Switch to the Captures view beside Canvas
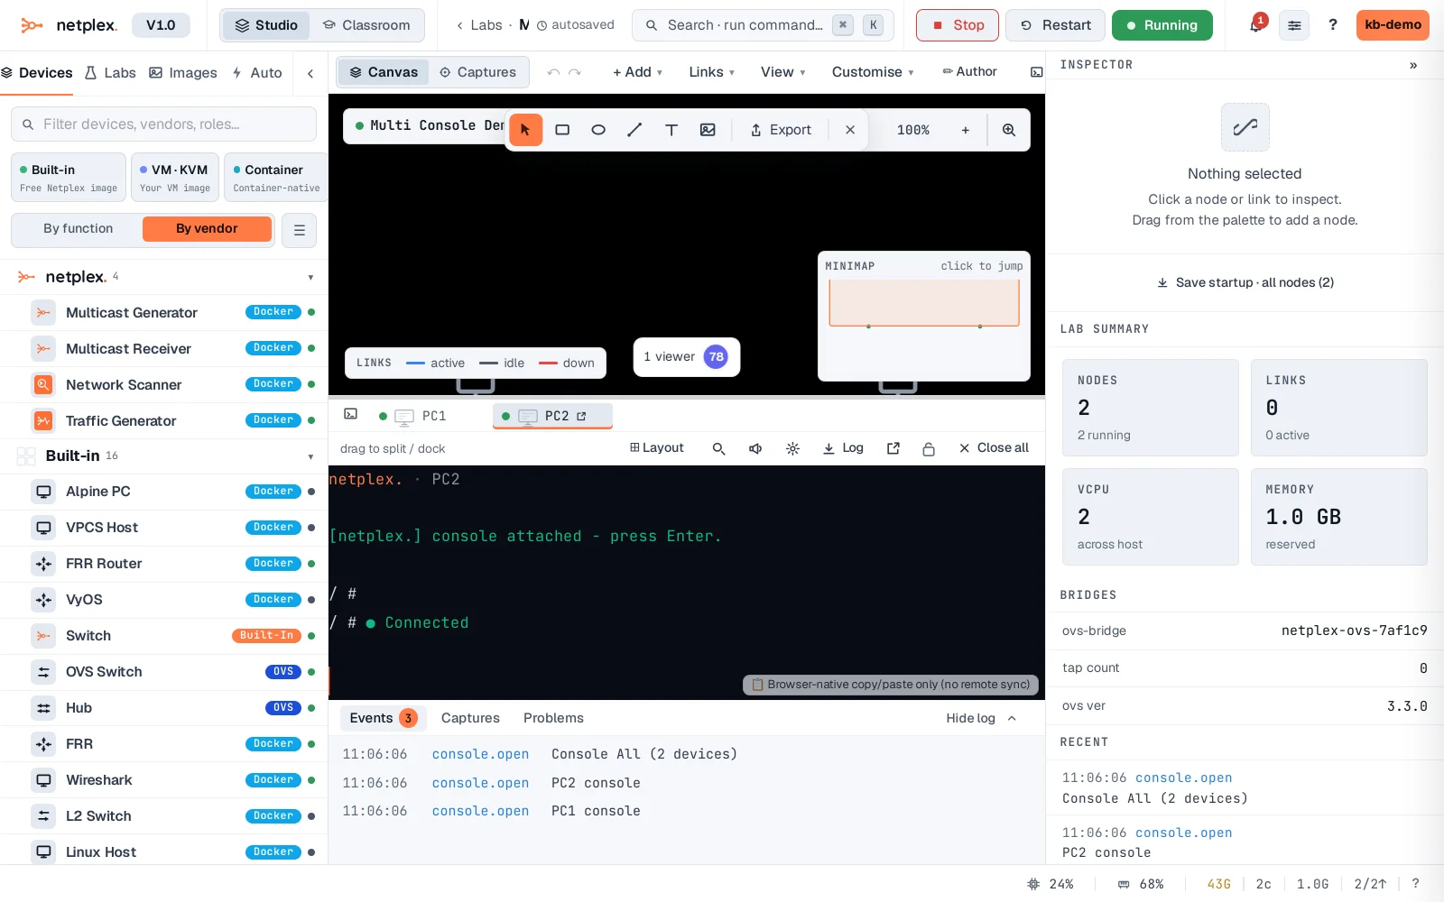Screen dimensions: 1444x902 477,72
